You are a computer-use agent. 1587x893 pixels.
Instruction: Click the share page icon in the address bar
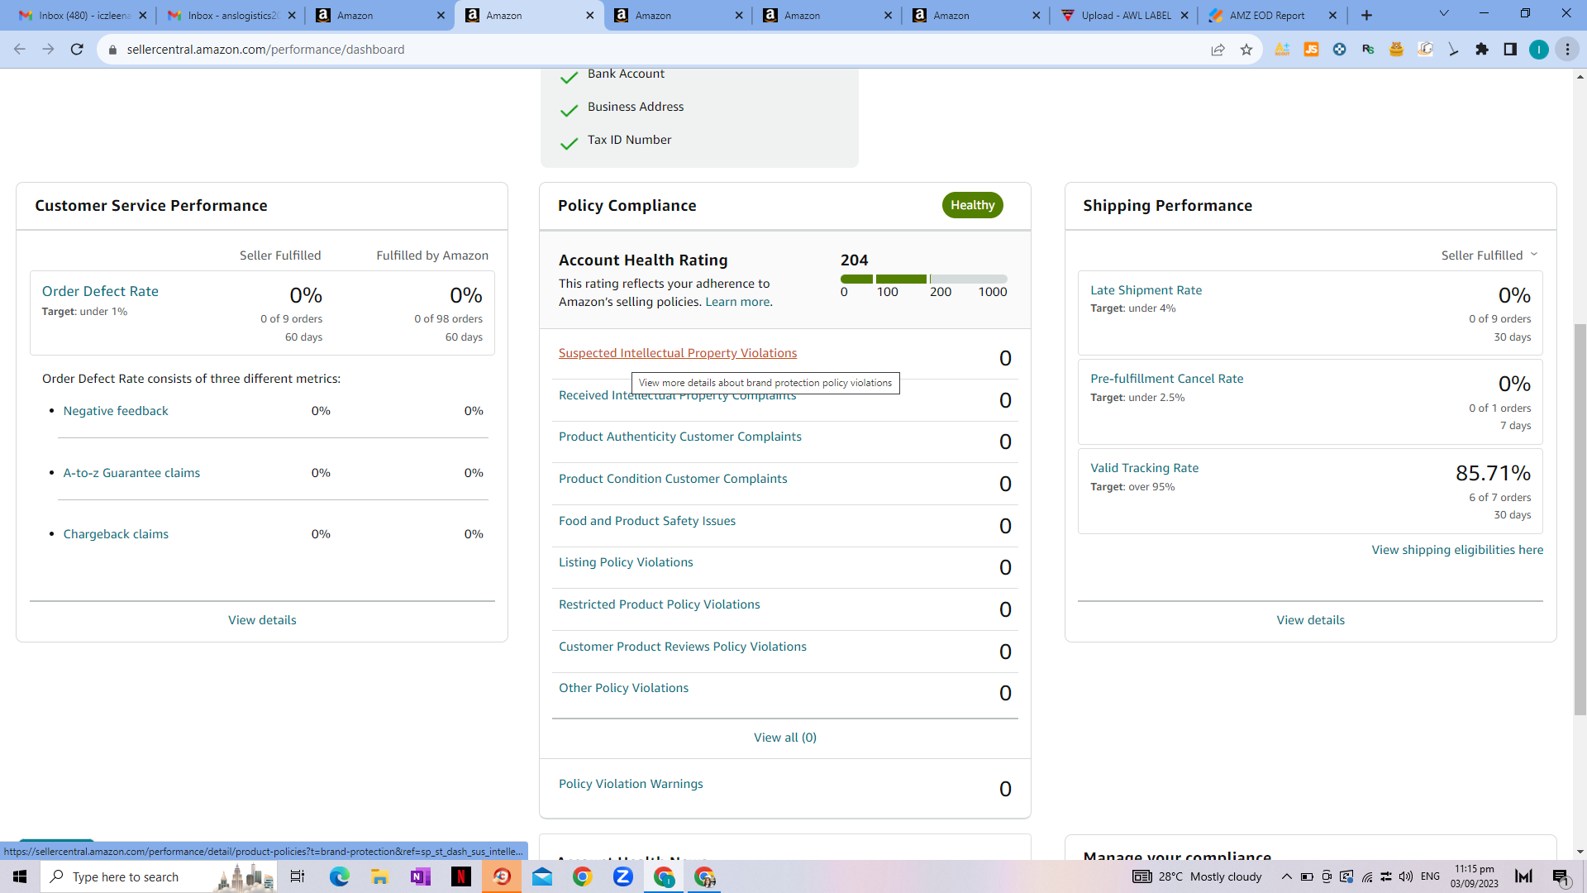point(1218,50)
